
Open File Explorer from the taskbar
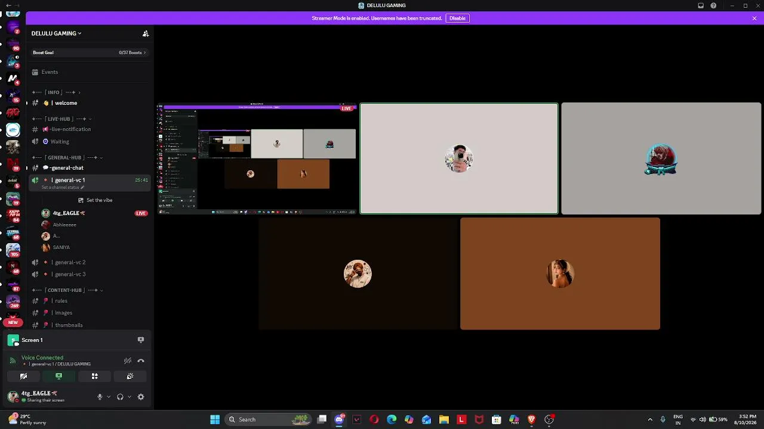(444, 419)
